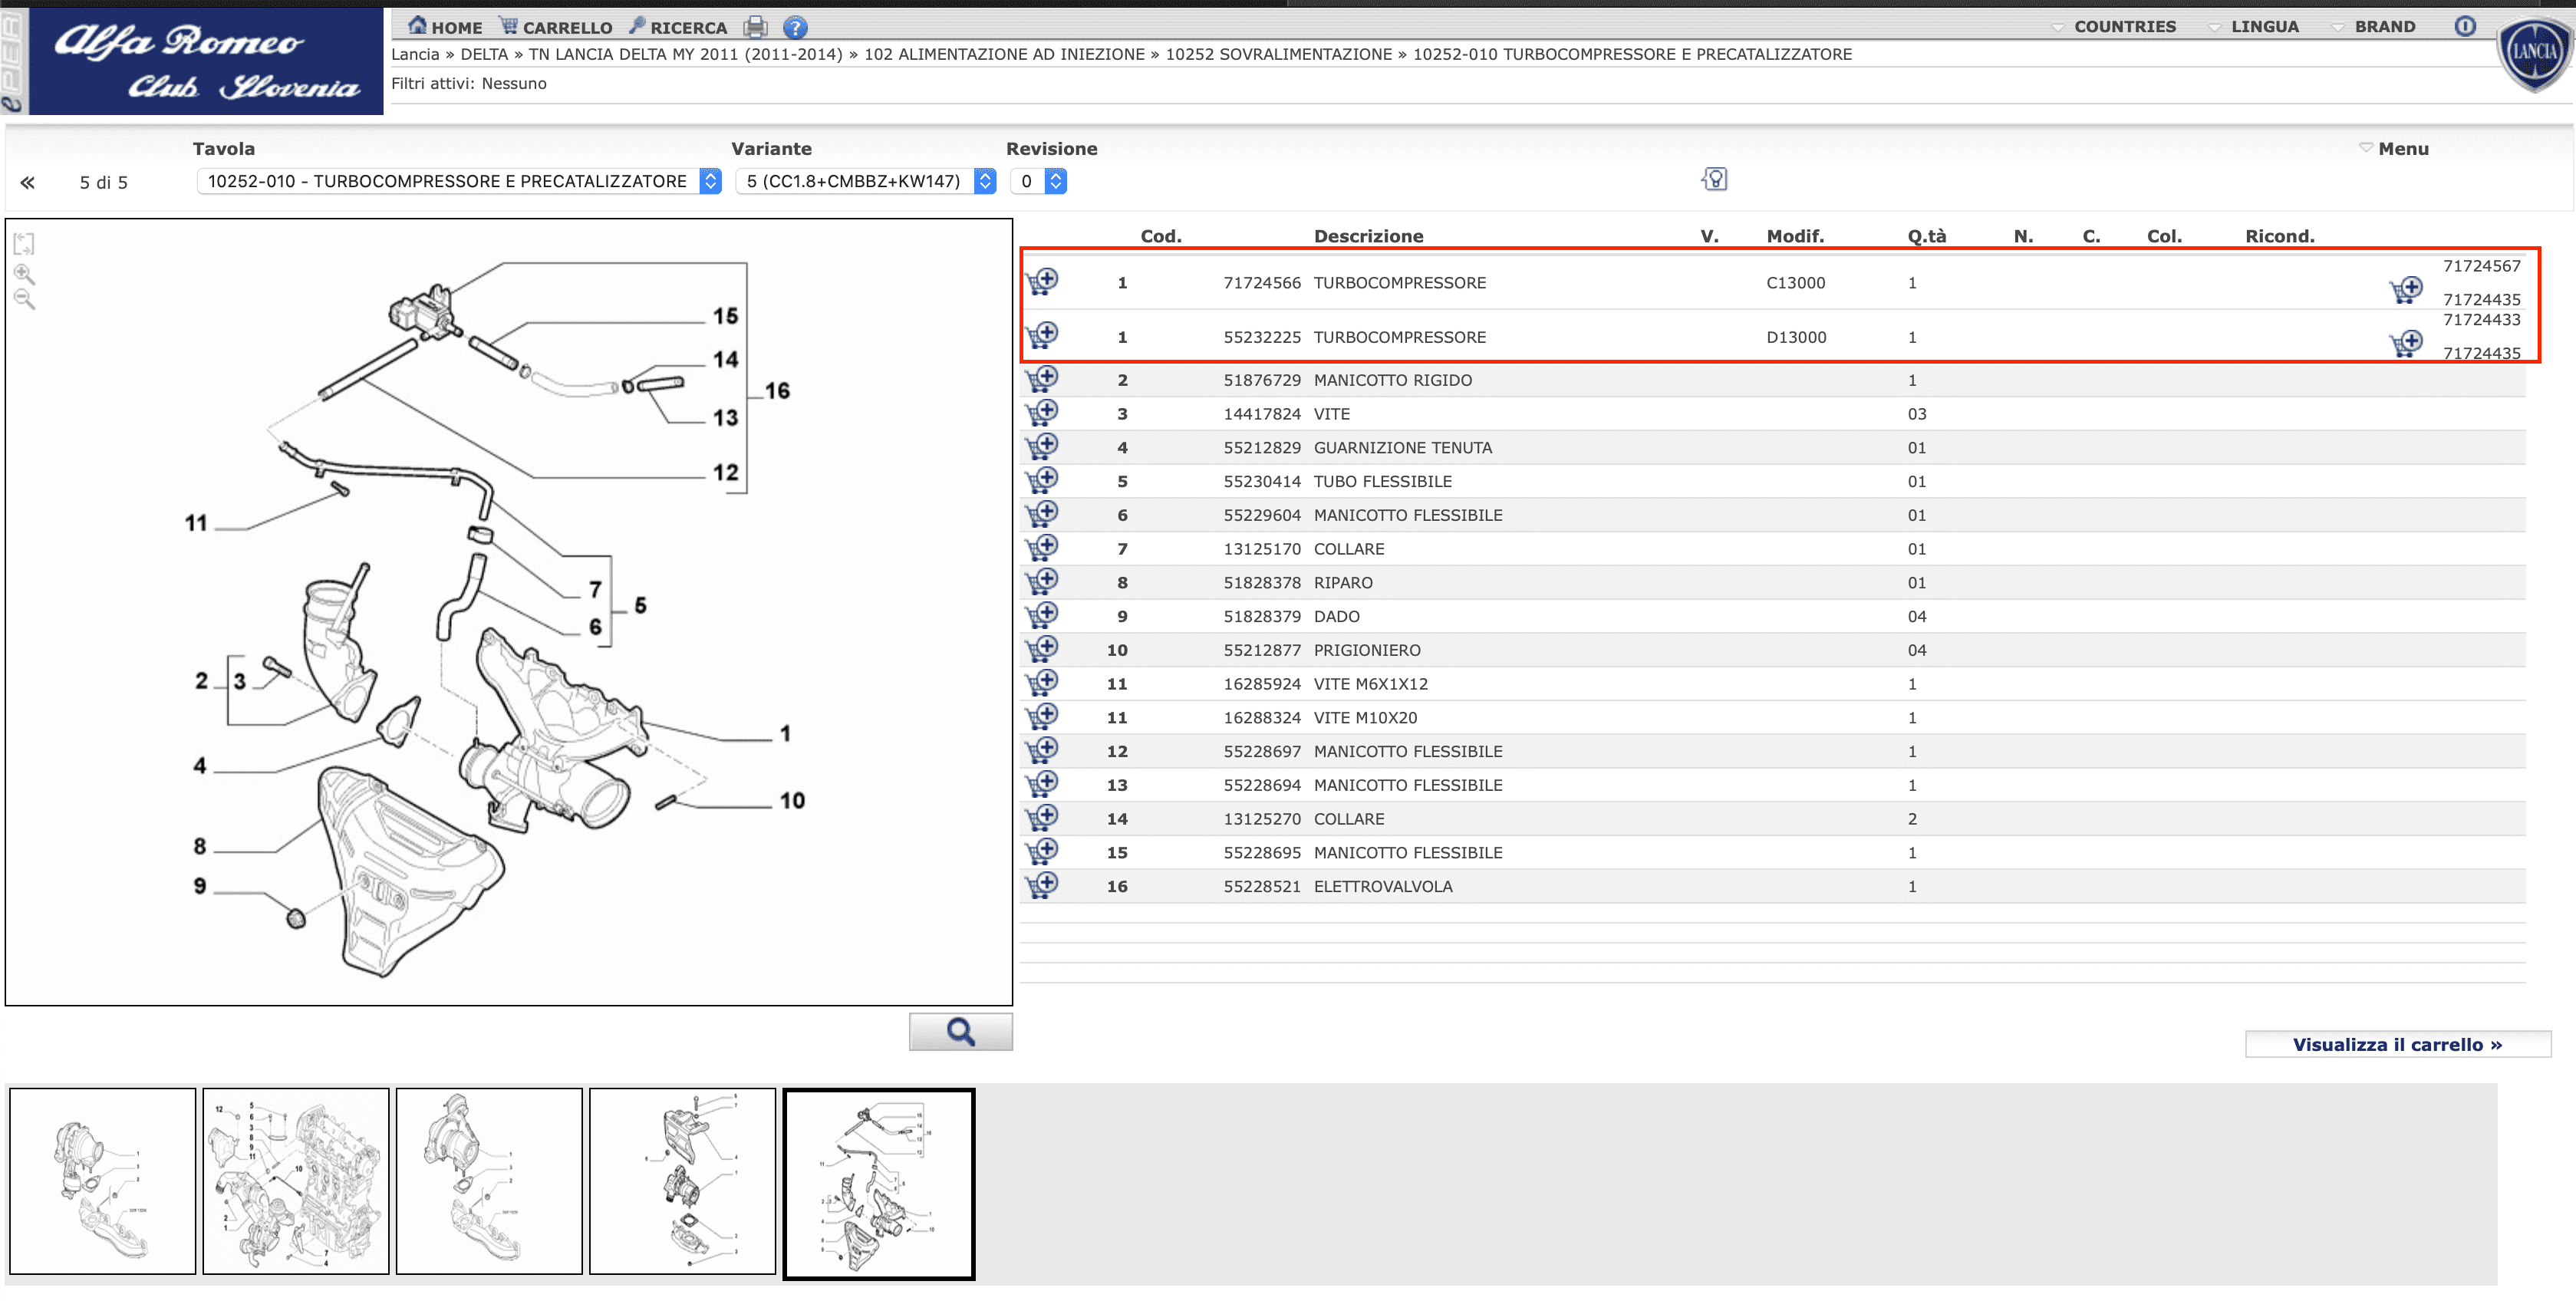Click the Ricond. column header
Viewport: 2576px width, 1301px height.
pyautogui.click(x=2280, y=236)
